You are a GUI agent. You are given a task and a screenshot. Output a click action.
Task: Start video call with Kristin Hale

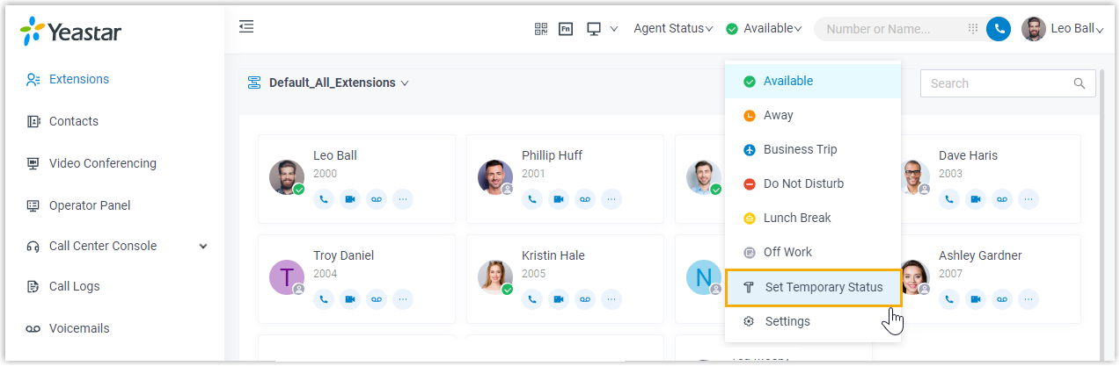559,299
